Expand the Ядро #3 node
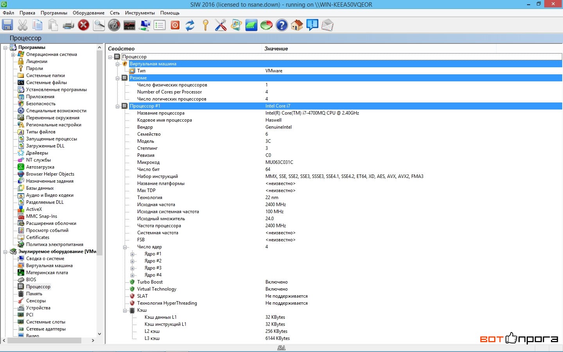 point(132,268)
